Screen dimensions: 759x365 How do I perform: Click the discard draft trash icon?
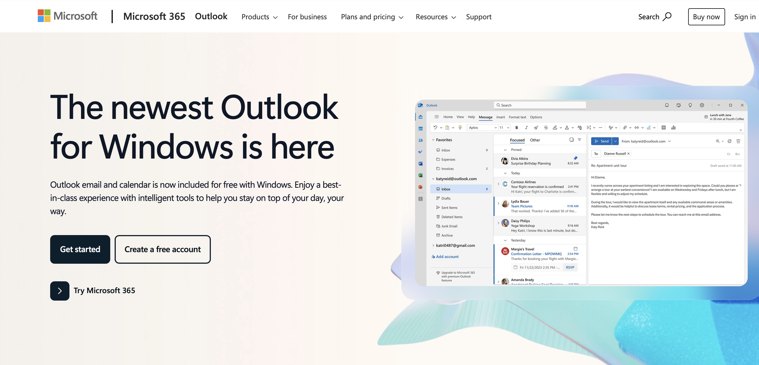pos(738,141)
